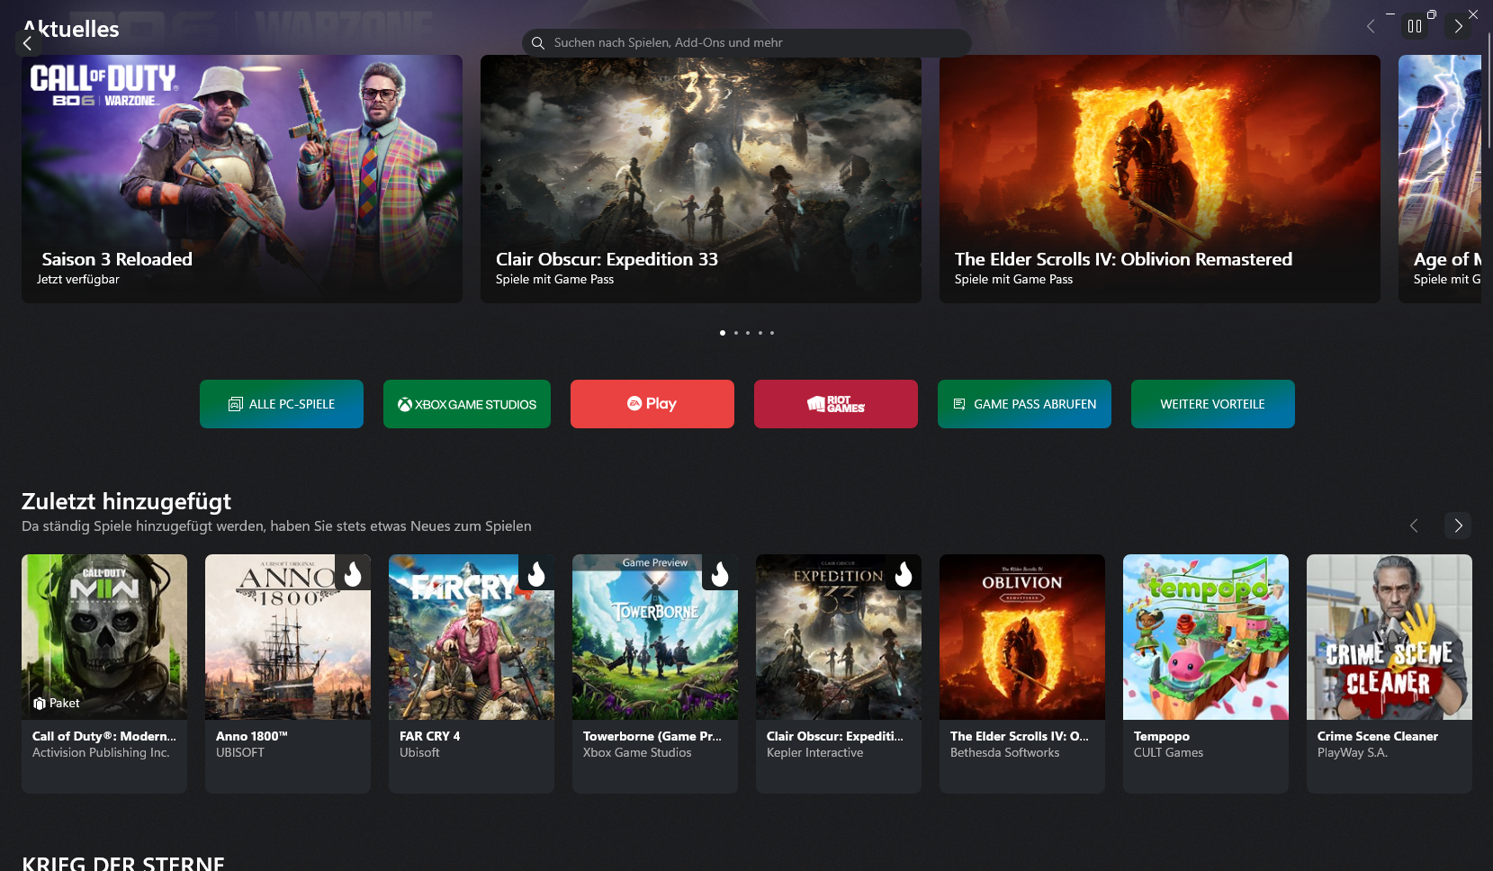The image size is (1493, 871).
Task: Show previous Zuletzt hinzugefügt games
Action: click(1414, 525)
